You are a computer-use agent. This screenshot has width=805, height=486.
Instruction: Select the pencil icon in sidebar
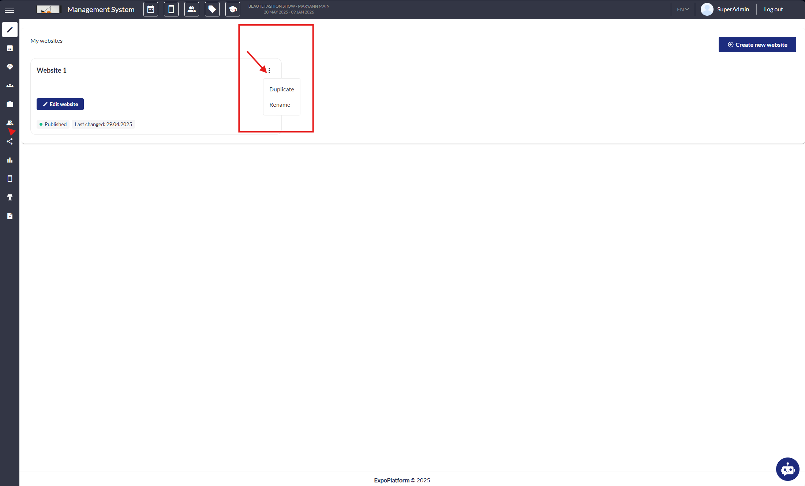[10, 30]
